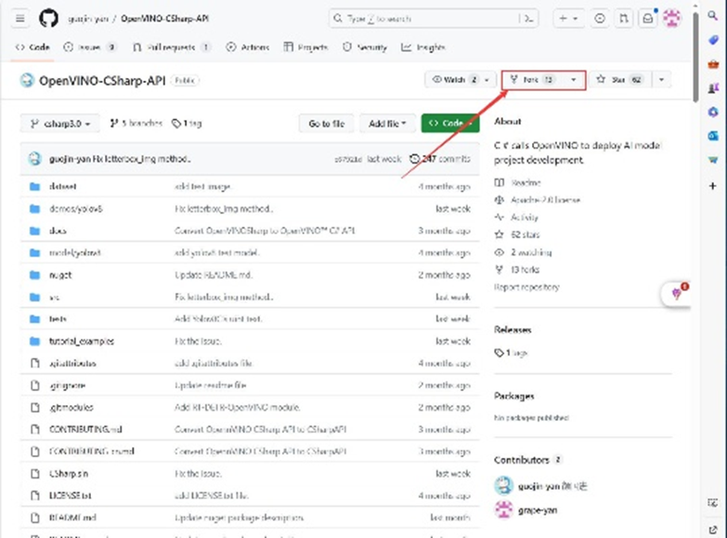The width and height of the screenshot is (727, 538).
Task: Open the .gitignore file
Action: click(67, 386)
